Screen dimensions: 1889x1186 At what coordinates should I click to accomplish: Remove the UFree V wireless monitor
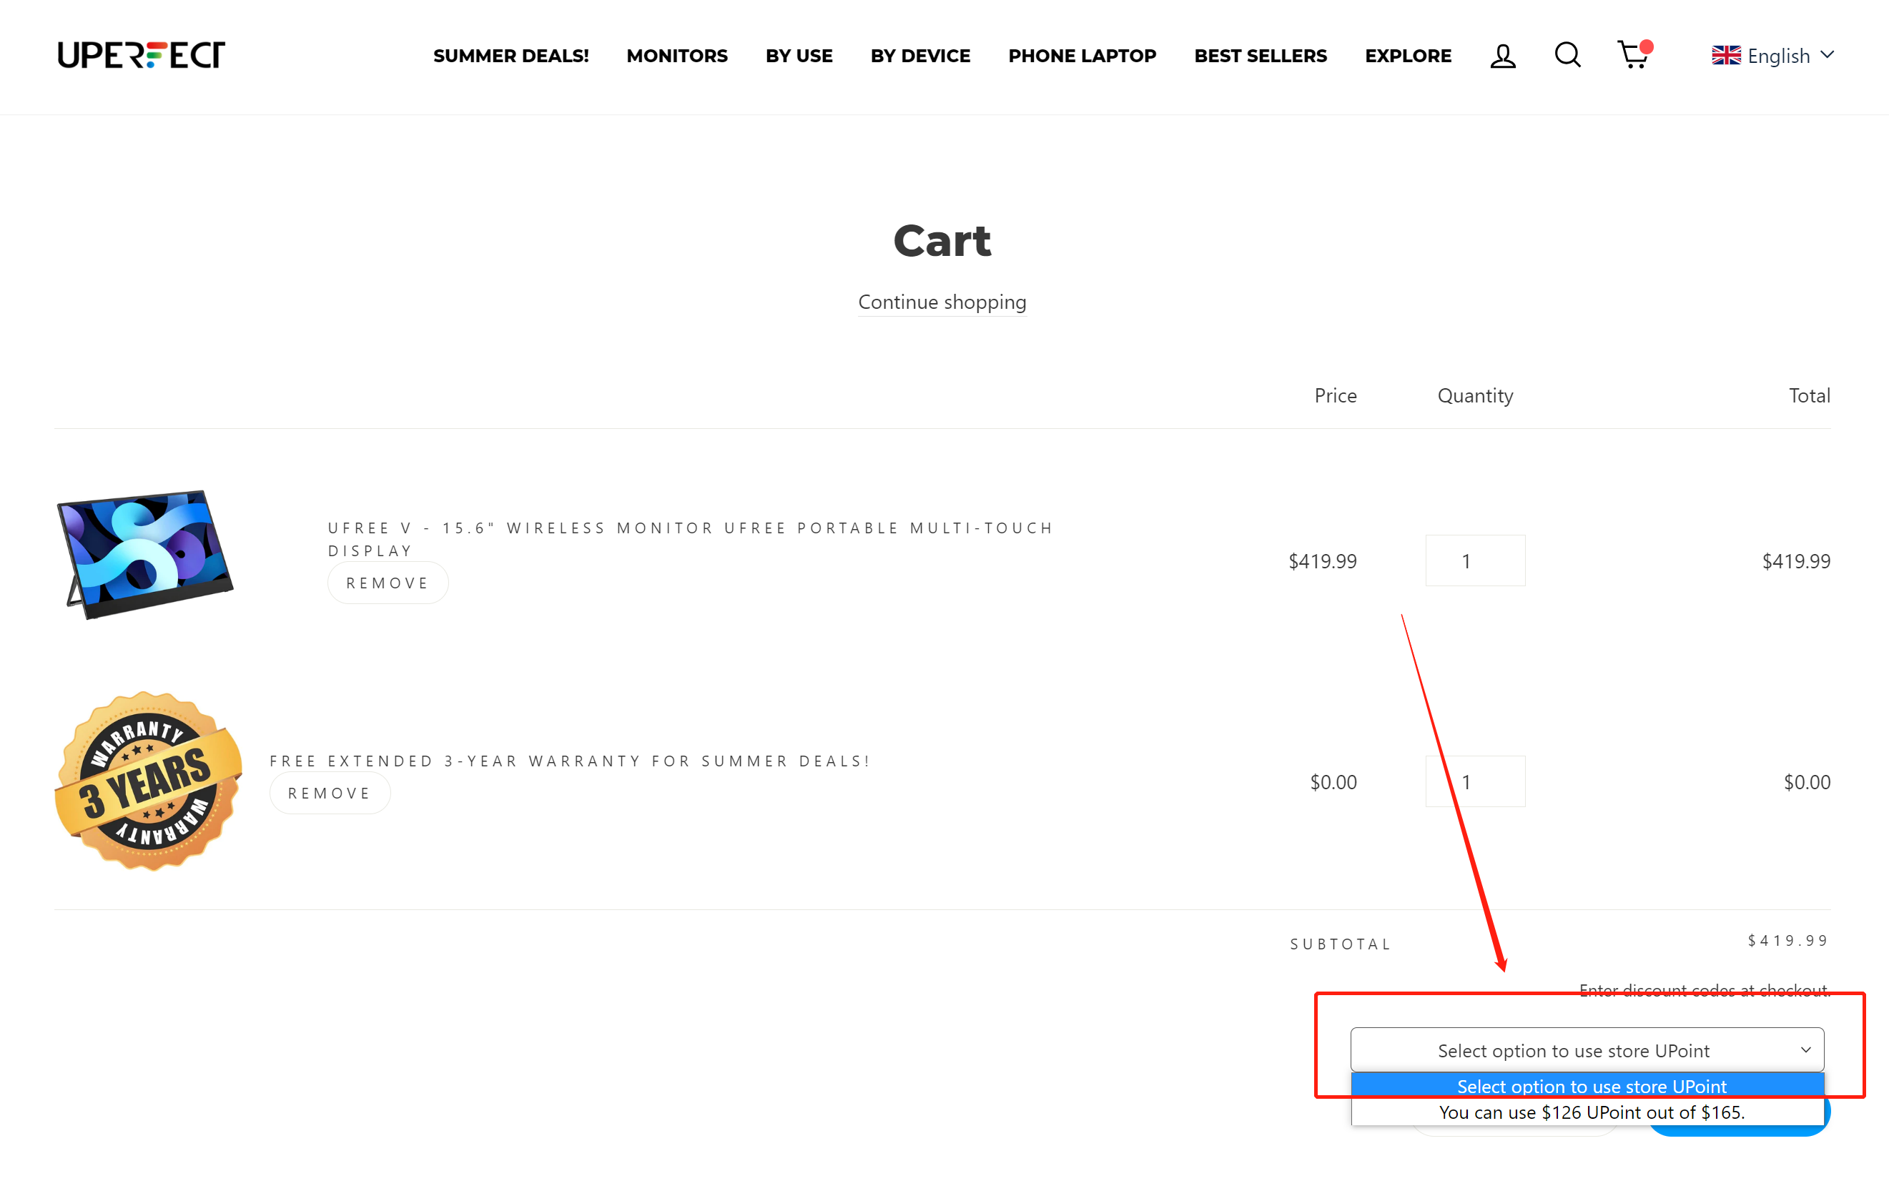(x=388, y=583)
